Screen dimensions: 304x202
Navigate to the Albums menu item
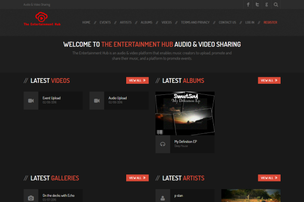point(146,23)
